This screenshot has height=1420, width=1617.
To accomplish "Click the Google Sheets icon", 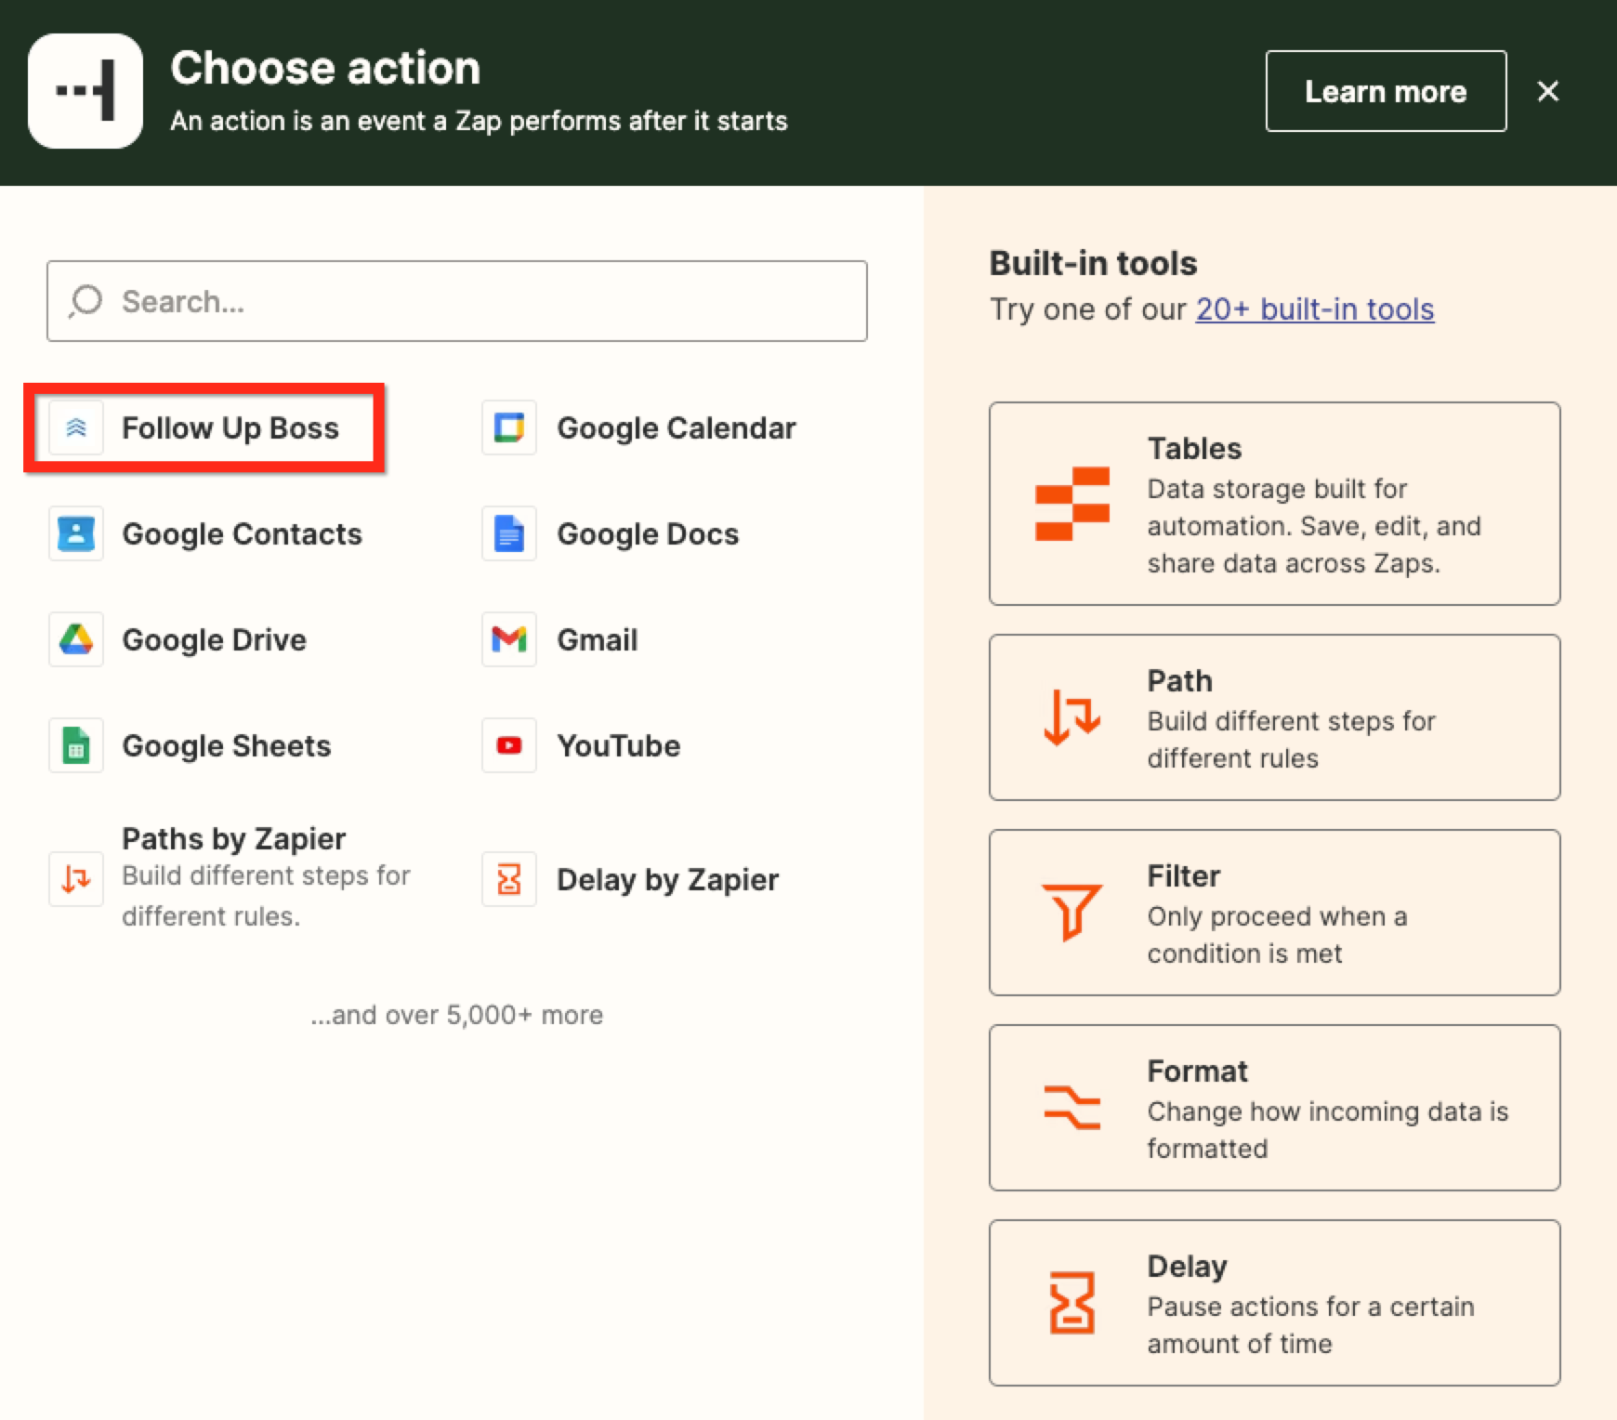I will 76,745.
